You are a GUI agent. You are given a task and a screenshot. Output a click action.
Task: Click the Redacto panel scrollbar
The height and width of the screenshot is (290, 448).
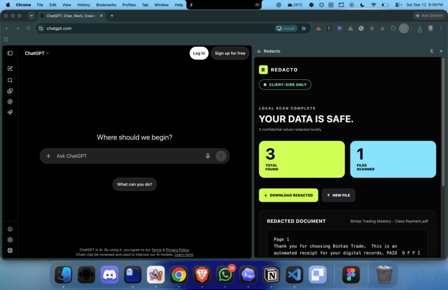(443, 123)
